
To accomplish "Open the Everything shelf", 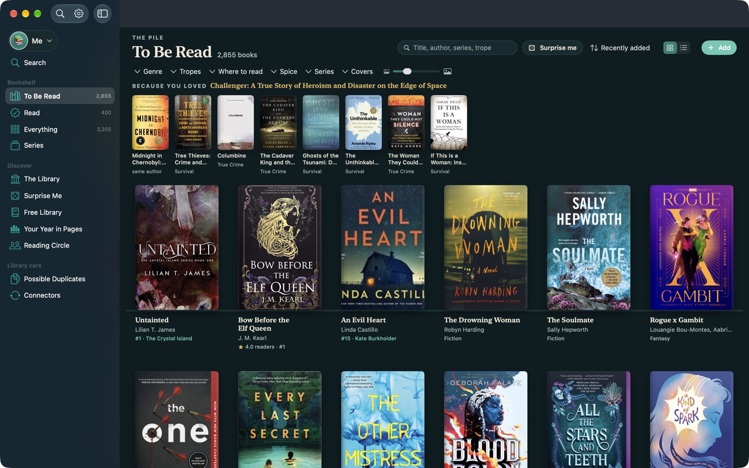I will click(60, 129).
